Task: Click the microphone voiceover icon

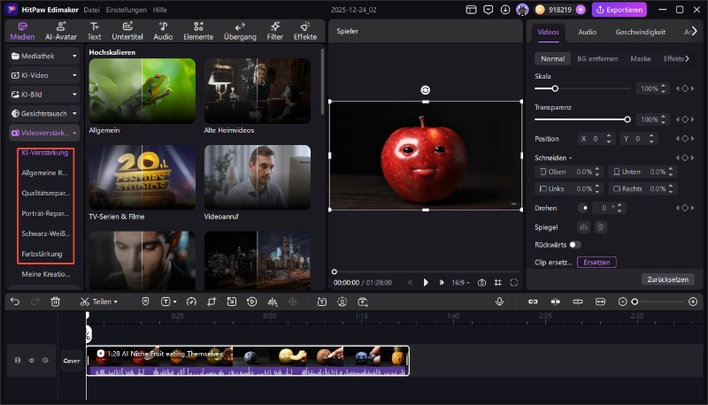Action: click(499, 302)
